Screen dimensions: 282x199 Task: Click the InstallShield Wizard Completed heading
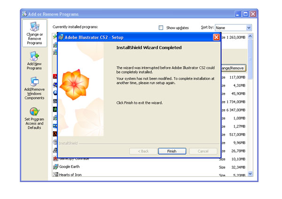point(149,48)
